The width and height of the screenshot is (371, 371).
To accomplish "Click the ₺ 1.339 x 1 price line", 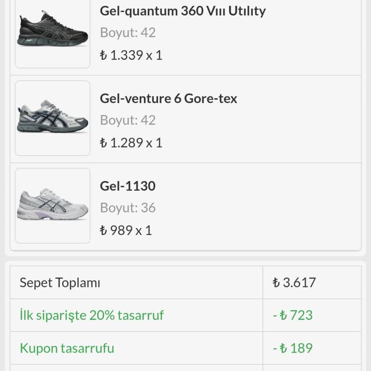I will coord(131,55).
